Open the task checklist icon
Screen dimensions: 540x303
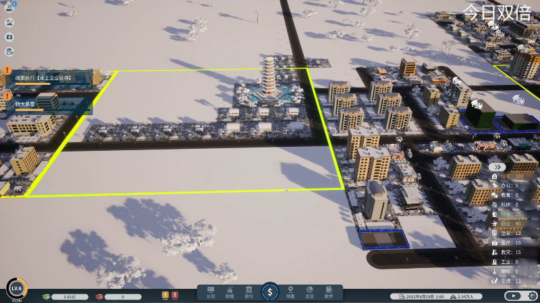9,52
